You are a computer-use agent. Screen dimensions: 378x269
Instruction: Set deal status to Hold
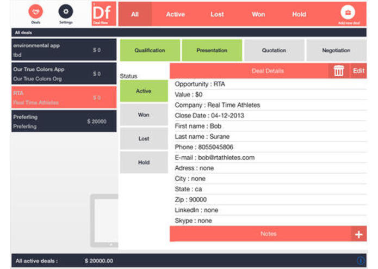pos(144,162)
